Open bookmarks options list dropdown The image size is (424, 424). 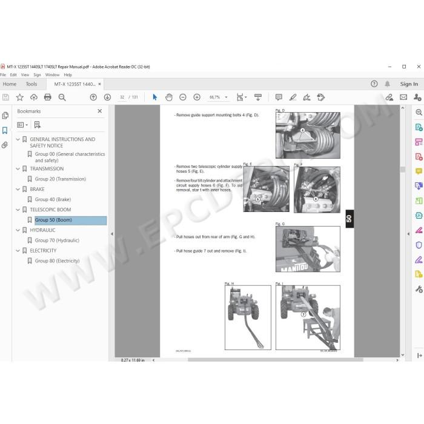[22, 125]
